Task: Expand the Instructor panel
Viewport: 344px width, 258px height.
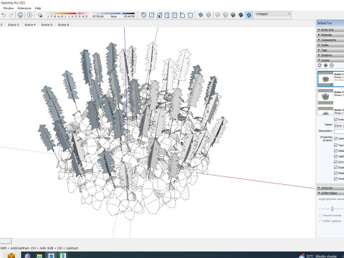Action: tap(330, 188)
